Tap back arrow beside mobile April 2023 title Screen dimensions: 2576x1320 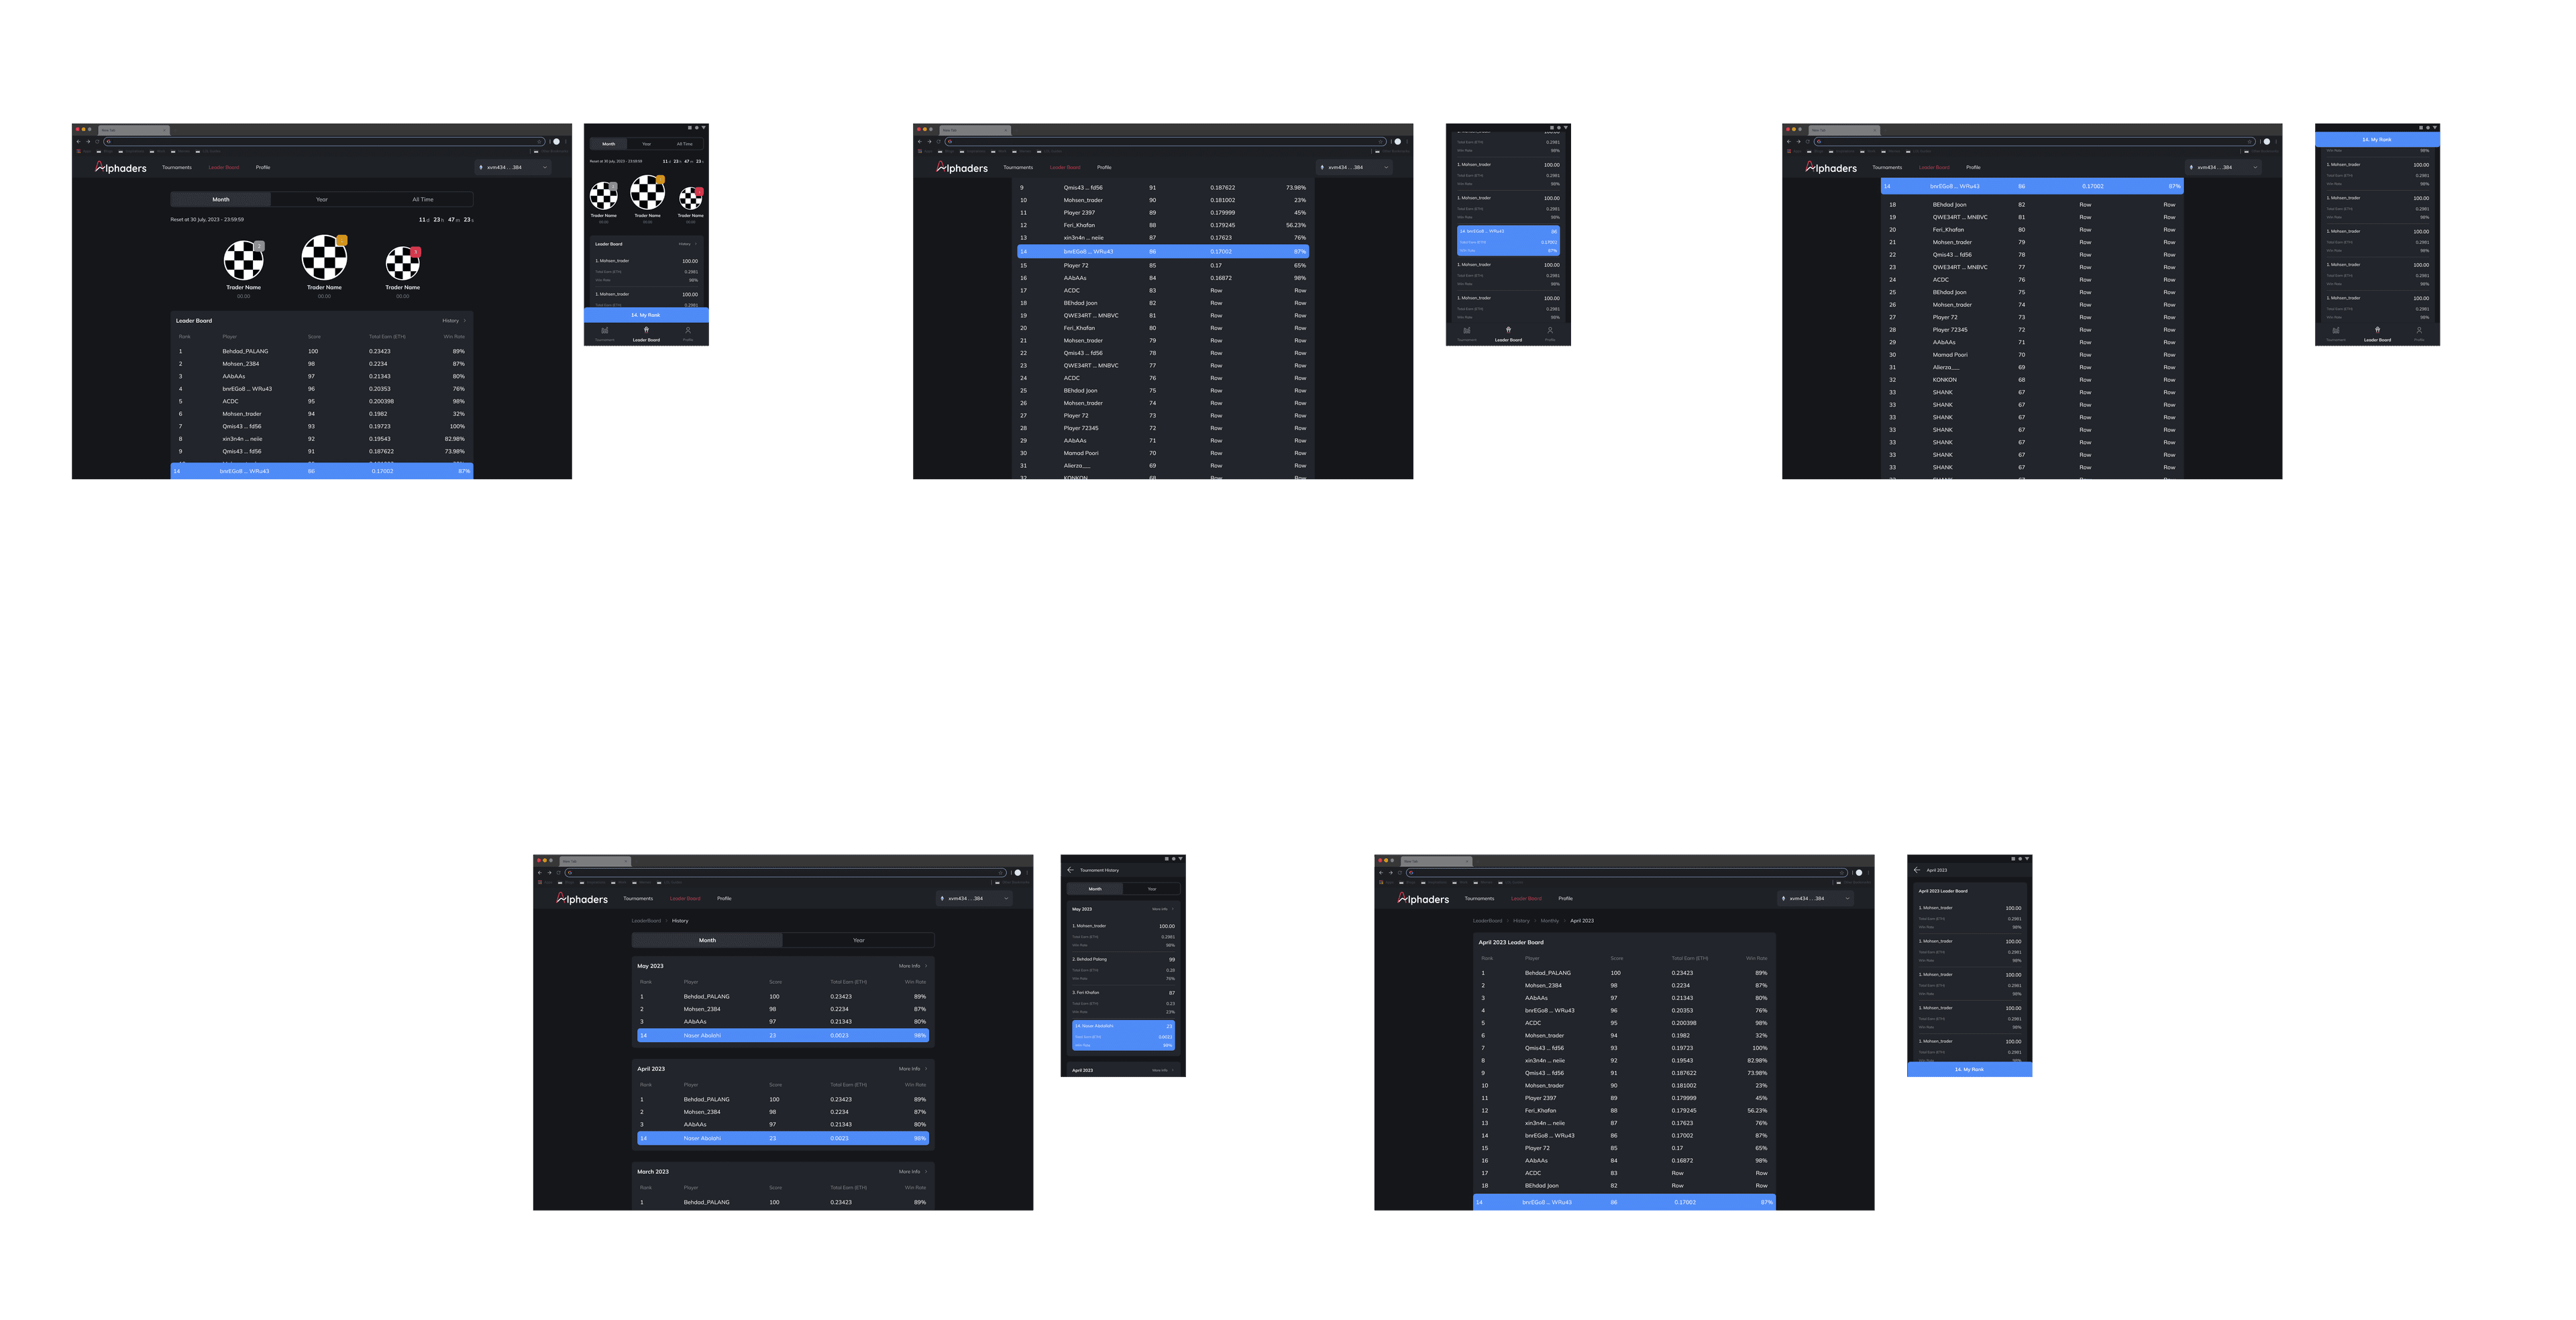click(x=1917, y=870)
